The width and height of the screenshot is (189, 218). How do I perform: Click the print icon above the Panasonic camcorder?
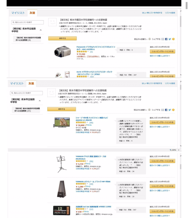click(x=150, y=39)
